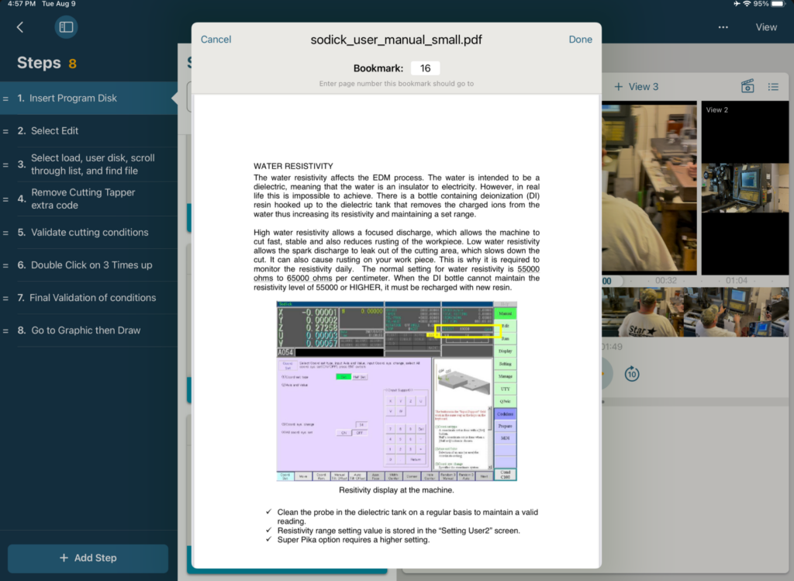
Task: Jump to the 00:32 timeline marker
Action: [665, 280]
